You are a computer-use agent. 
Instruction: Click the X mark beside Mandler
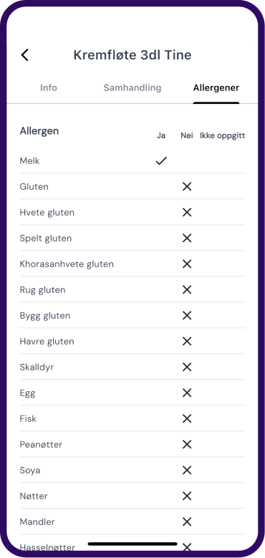coord(187,521)
